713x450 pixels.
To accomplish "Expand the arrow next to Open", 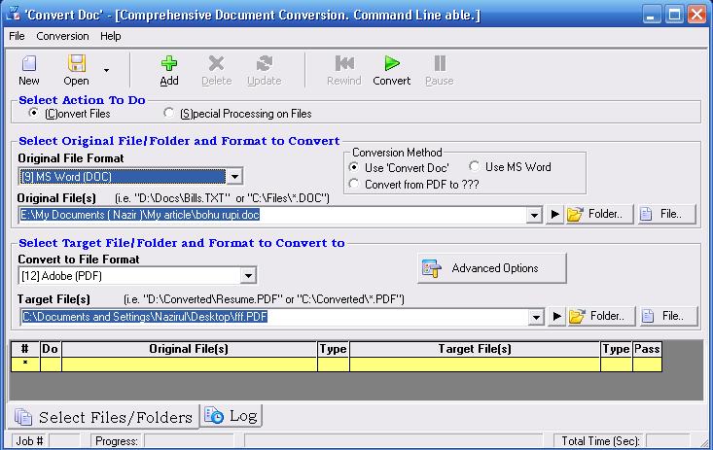I will click(x=106, y=70).
